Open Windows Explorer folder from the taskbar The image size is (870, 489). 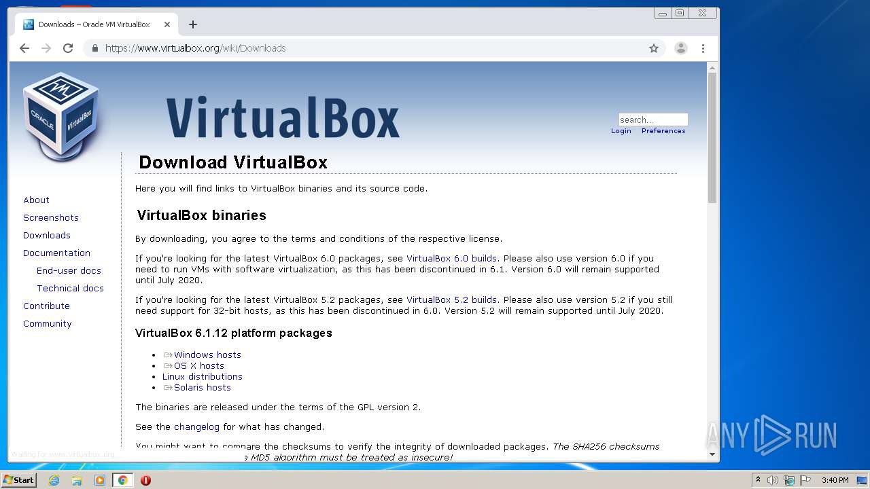tap(77, 480)
